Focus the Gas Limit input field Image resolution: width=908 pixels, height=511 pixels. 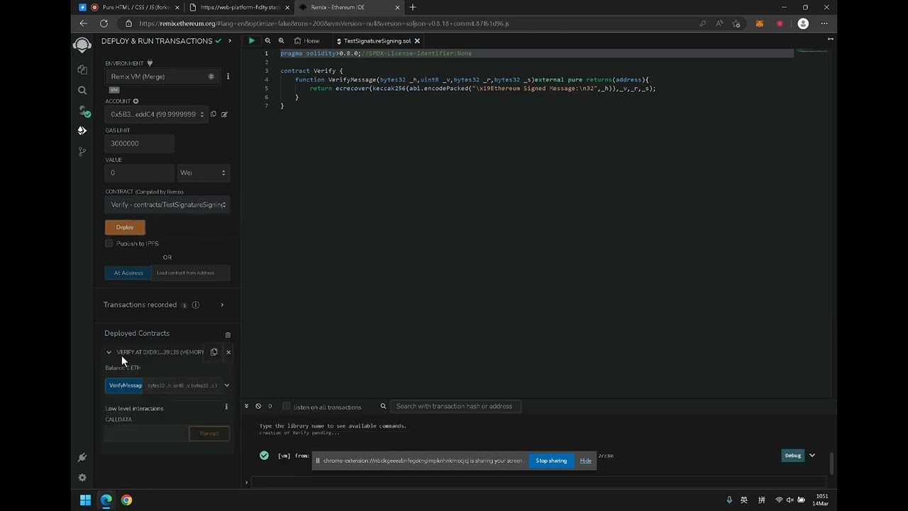point(139,143)
